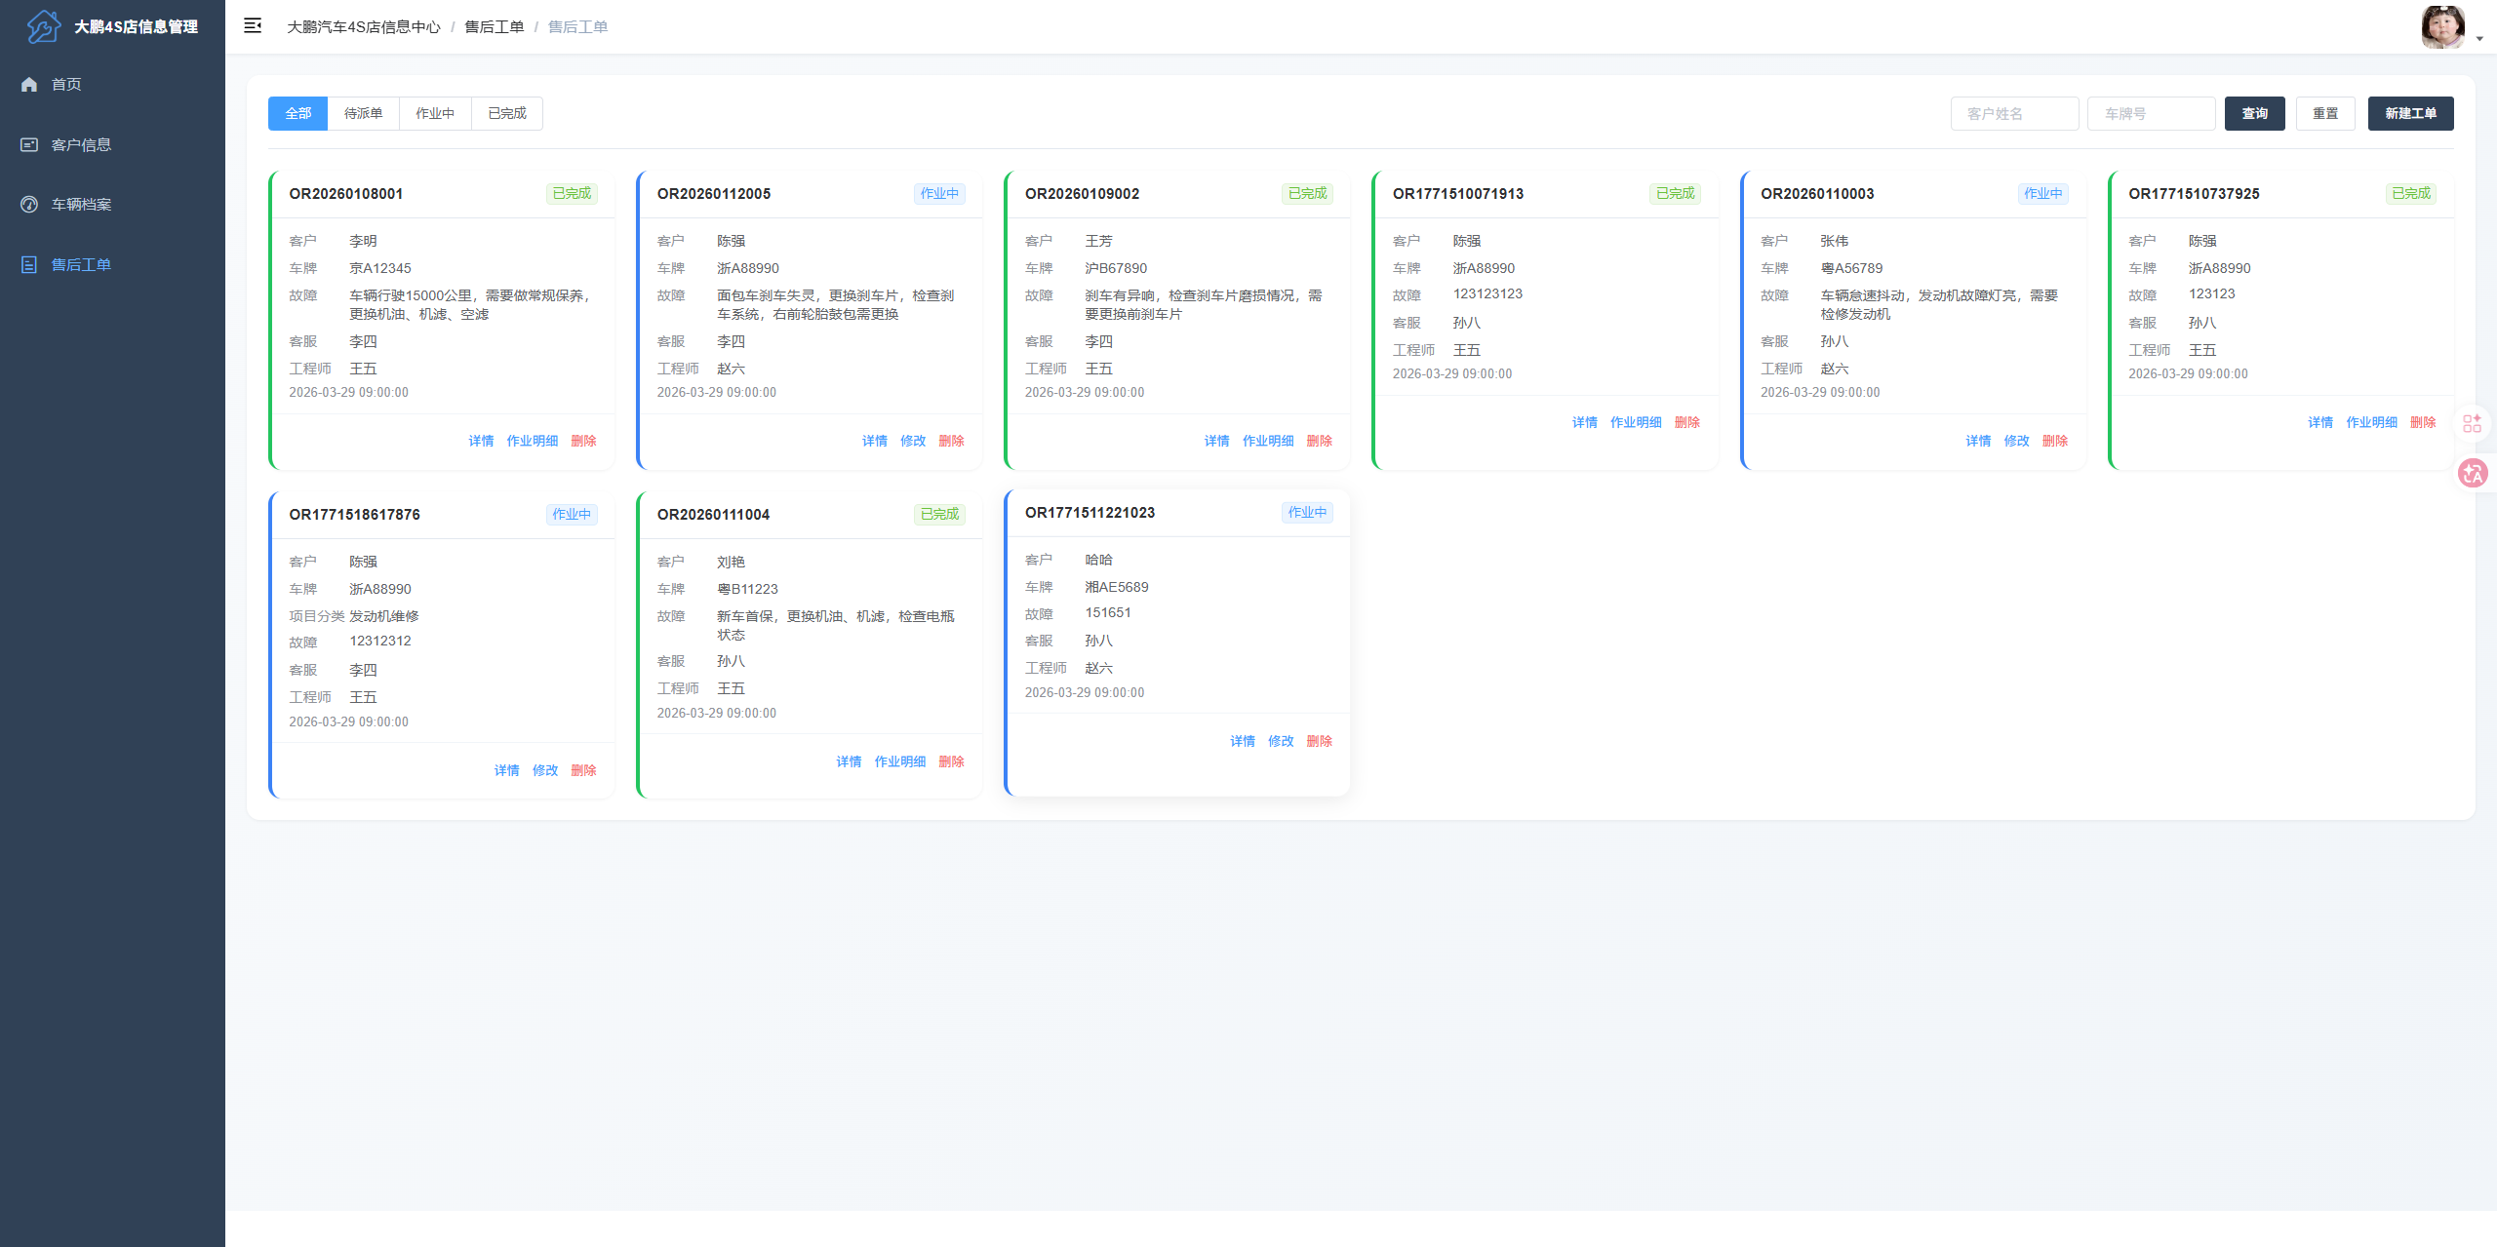Click the 新建工单 button
This screenshot has width=2497, height=1247.
2410,114
